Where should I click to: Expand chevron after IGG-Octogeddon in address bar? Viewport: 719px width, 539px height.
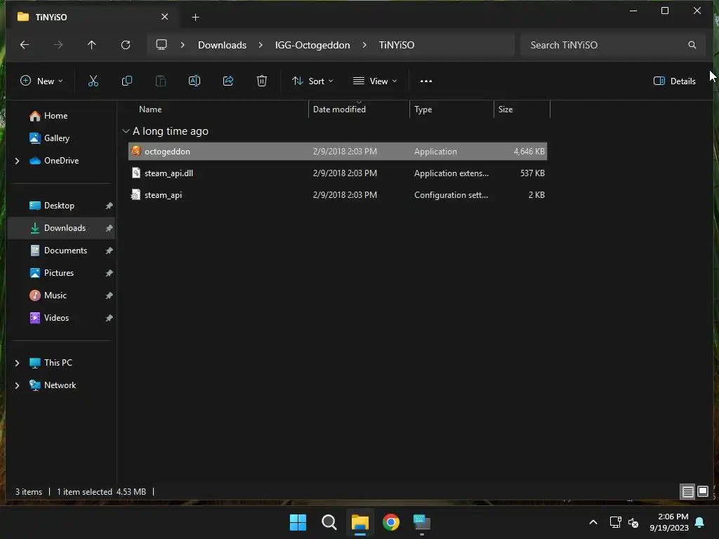(x=364, y=45)
